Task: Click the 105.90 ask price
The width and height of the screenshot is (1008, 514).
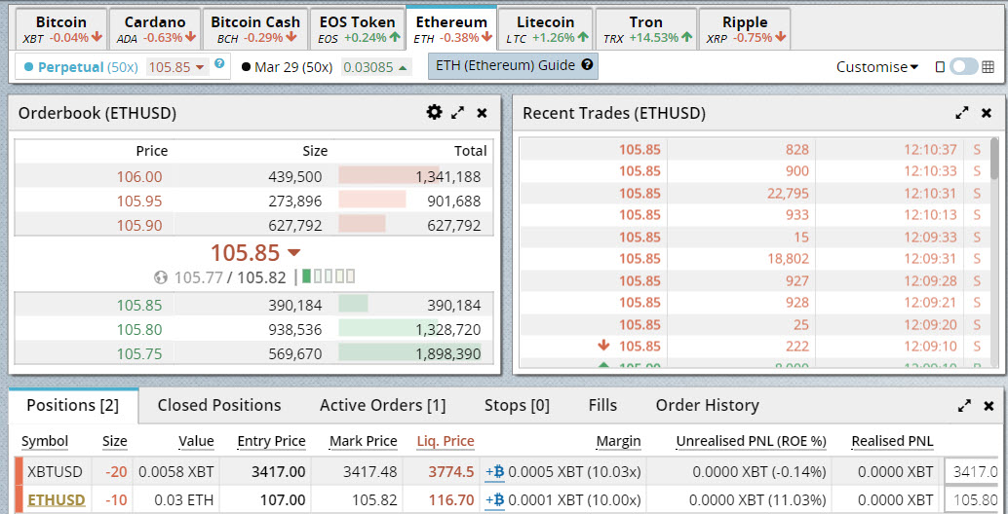Action: click(x=139, y=226)
